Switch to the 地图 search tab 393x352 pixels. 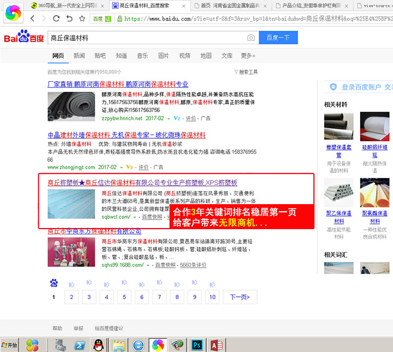pyautogui.click(x=206, y=56)
